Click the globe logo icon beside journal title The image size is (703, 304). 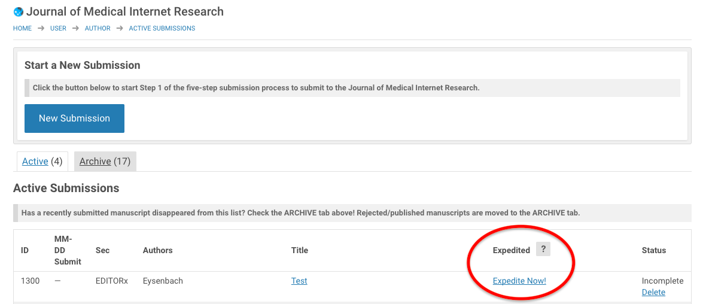coord(19,12)
